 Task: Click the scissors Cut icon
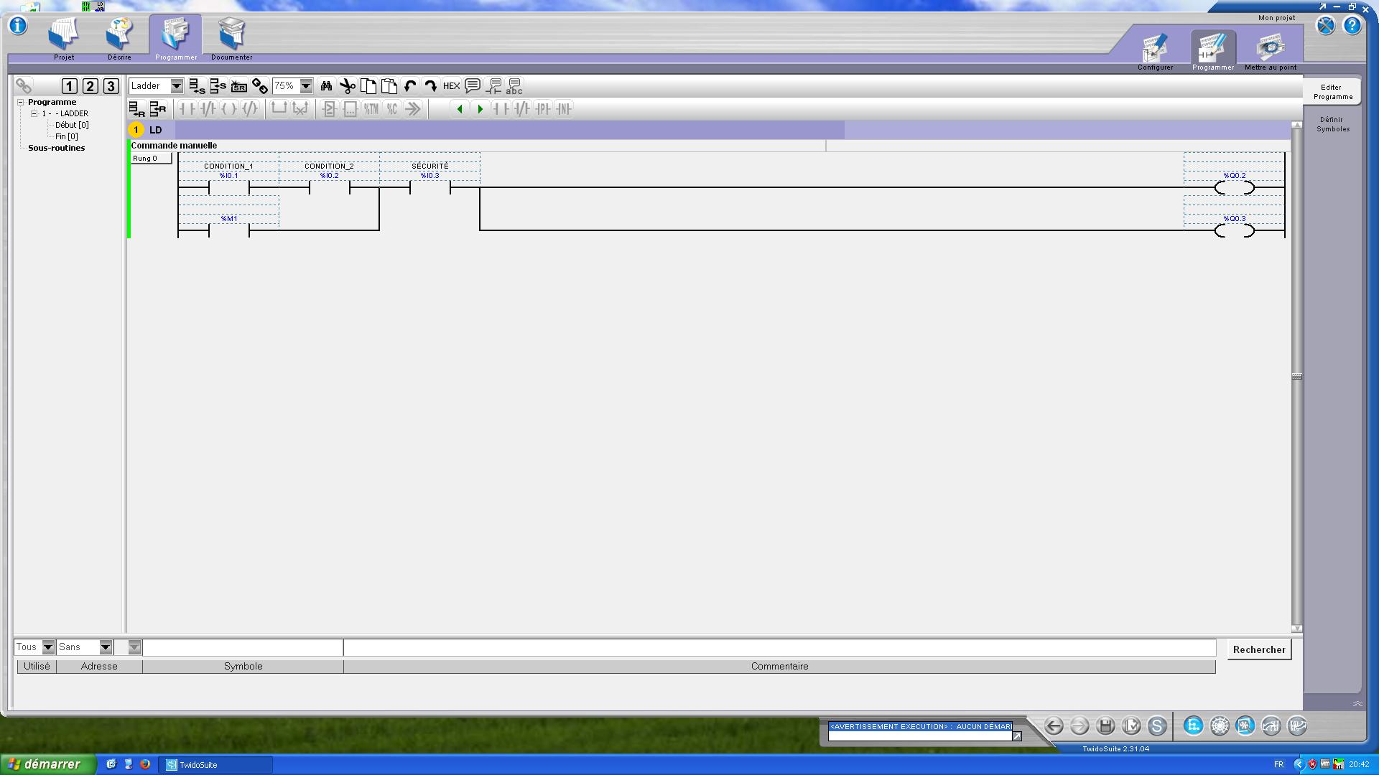pyautogui.click(x=348, y=86)
